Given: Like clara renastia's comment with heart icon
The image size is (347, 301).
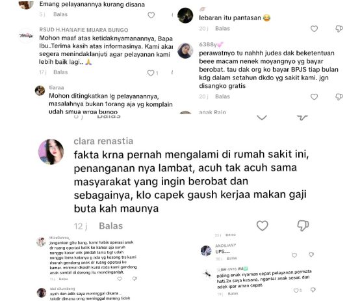Looking at the screenshot, I should tap(263, 225).
